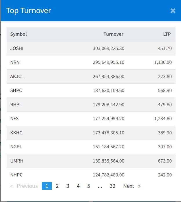Go to page 2 of results
The width and height of the screenshot is (181, 202).
pyautogui.click(x=57, y=186)
